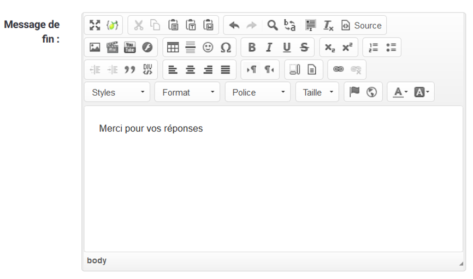Align text left
473x279 pixels.
coord(173,70)
